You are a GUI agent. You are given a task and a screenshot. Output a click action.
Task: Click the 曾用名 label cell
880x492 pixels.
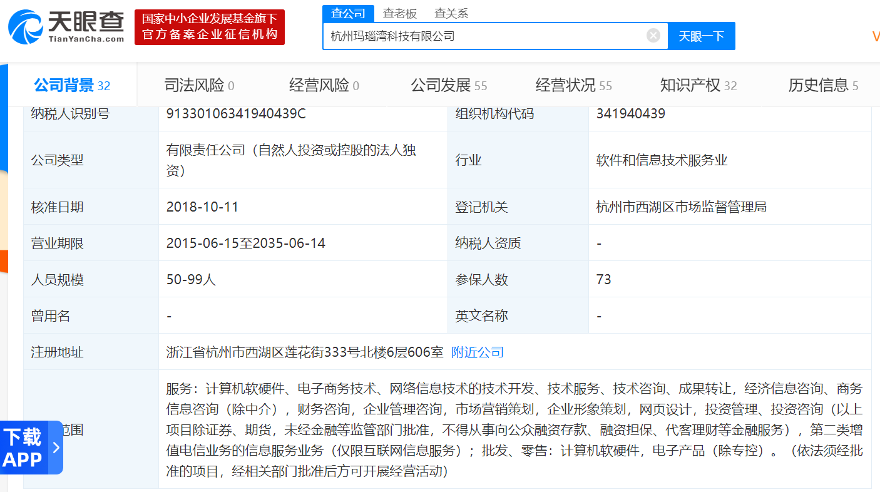pos(91,315)
